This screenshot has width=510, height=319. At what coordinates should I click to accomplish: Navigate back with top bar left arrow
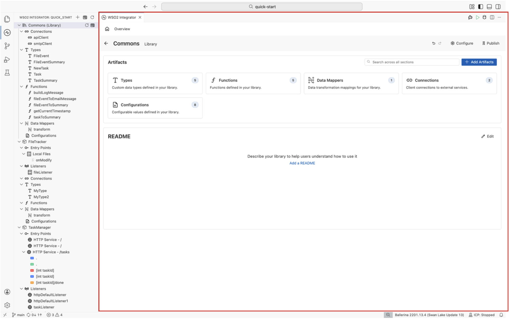click(145, 7)
